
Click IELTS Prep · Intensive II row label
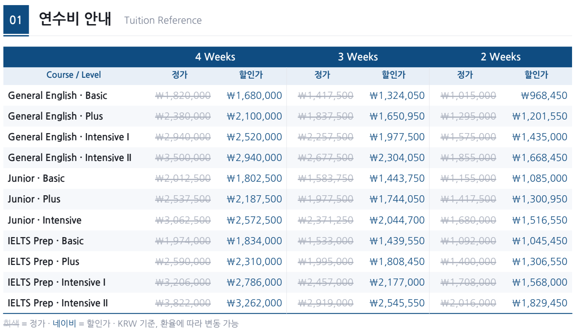point(58,303)
